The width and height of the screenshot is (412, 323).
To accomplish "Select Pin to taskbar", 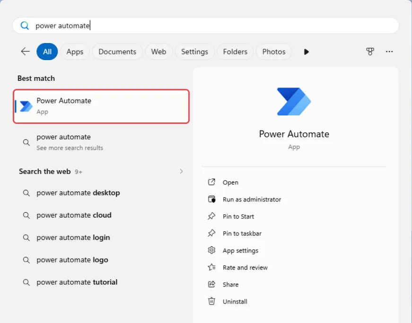I will coord(242,234).
